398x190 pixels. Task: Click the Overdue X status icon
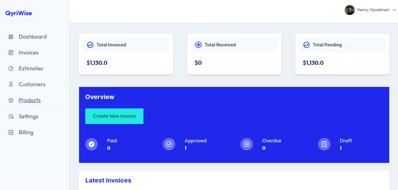[247, 144]
